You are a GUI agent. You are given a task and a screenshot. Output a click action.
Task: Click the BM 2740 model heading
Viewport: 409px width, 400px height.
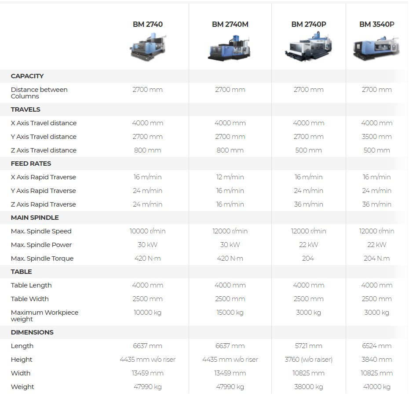coord(148,24)
